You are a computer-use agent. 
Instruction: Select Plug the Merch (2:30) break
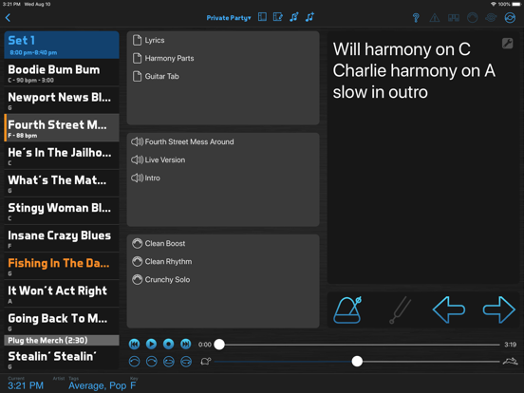[62, 340]
